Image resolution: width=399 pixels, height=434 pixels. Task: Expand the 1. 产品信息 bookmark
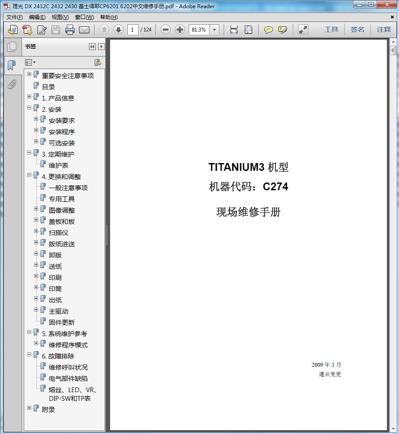tap(29, 97)
